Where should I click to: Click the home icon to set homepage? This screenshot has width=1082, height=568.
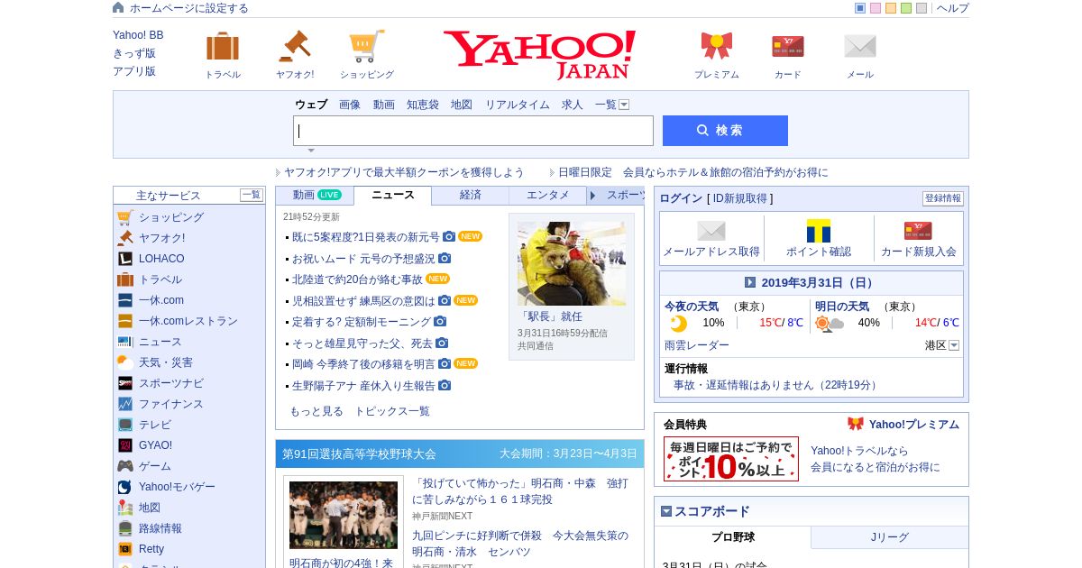pyautogui.click(x=118, y=7)
